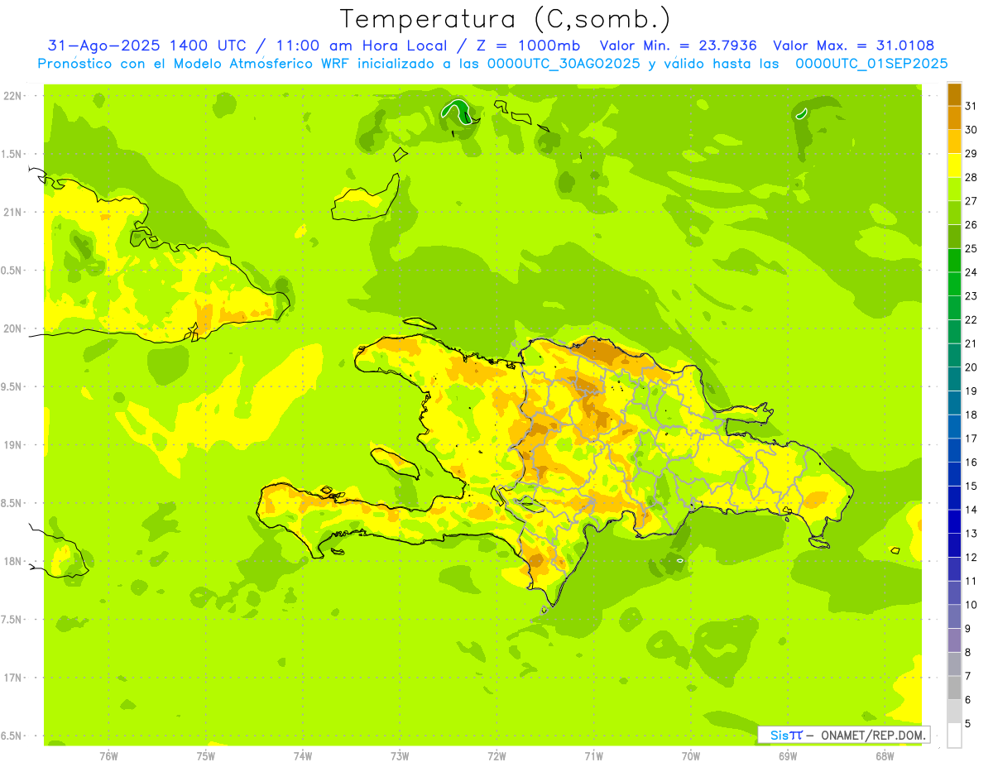This screenshot has width=993, height=767.
Task: Click the topmost dark orange color bar segment above 31
Action: click(954, 95)
